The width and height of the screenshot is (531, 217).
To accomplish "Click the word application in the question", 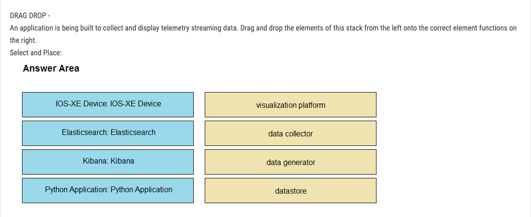I will click(x=35, y=28).
